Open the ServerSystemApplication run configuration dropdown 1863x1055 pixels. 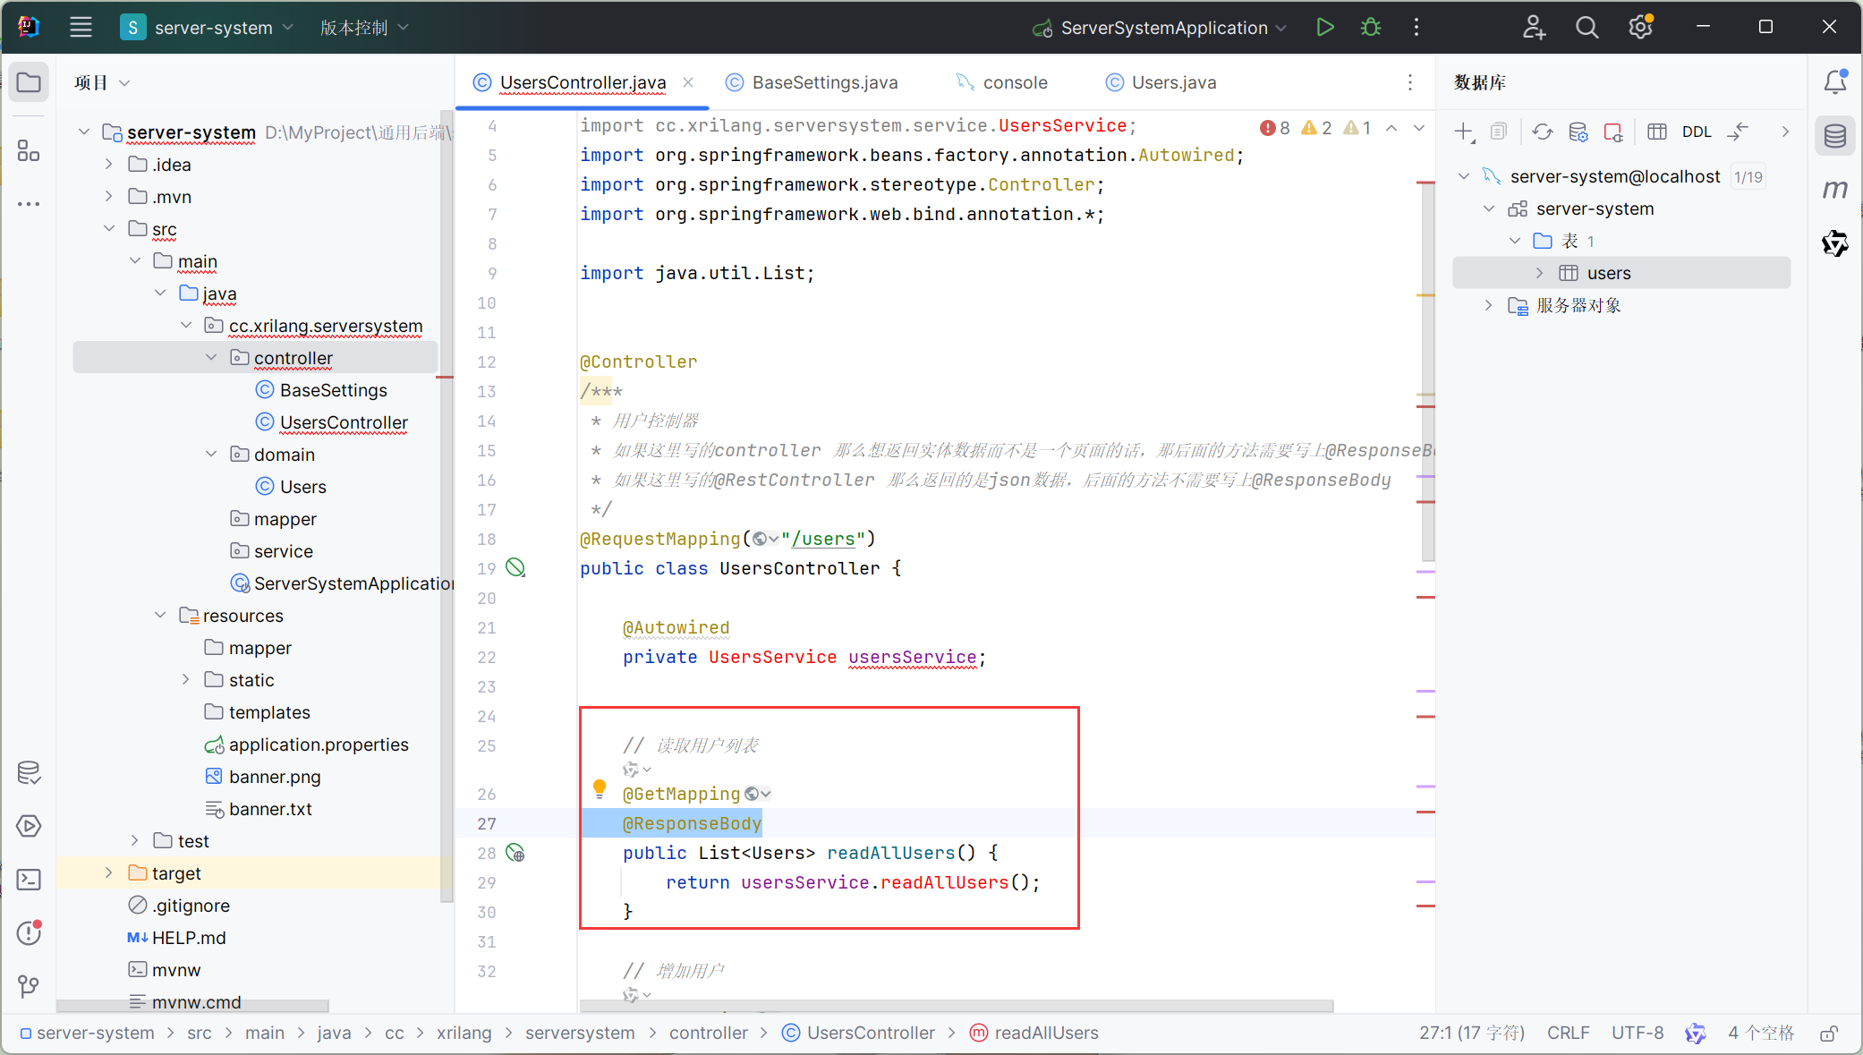click(1160, 27)
